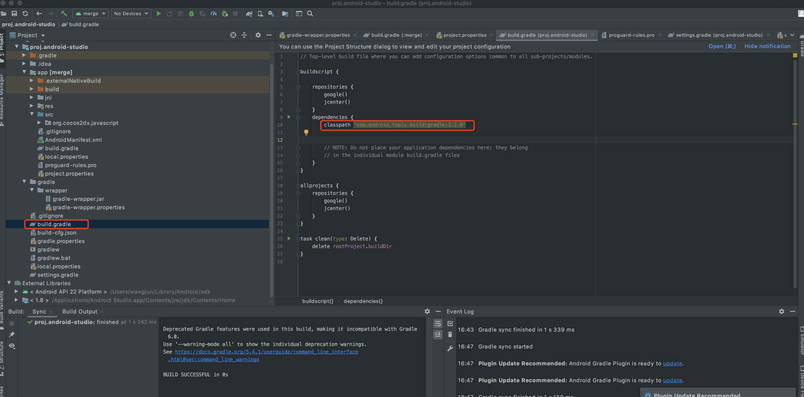The image size is (804, 397).
Task: Expand the res folder
Action: click(x=32, y=106)
